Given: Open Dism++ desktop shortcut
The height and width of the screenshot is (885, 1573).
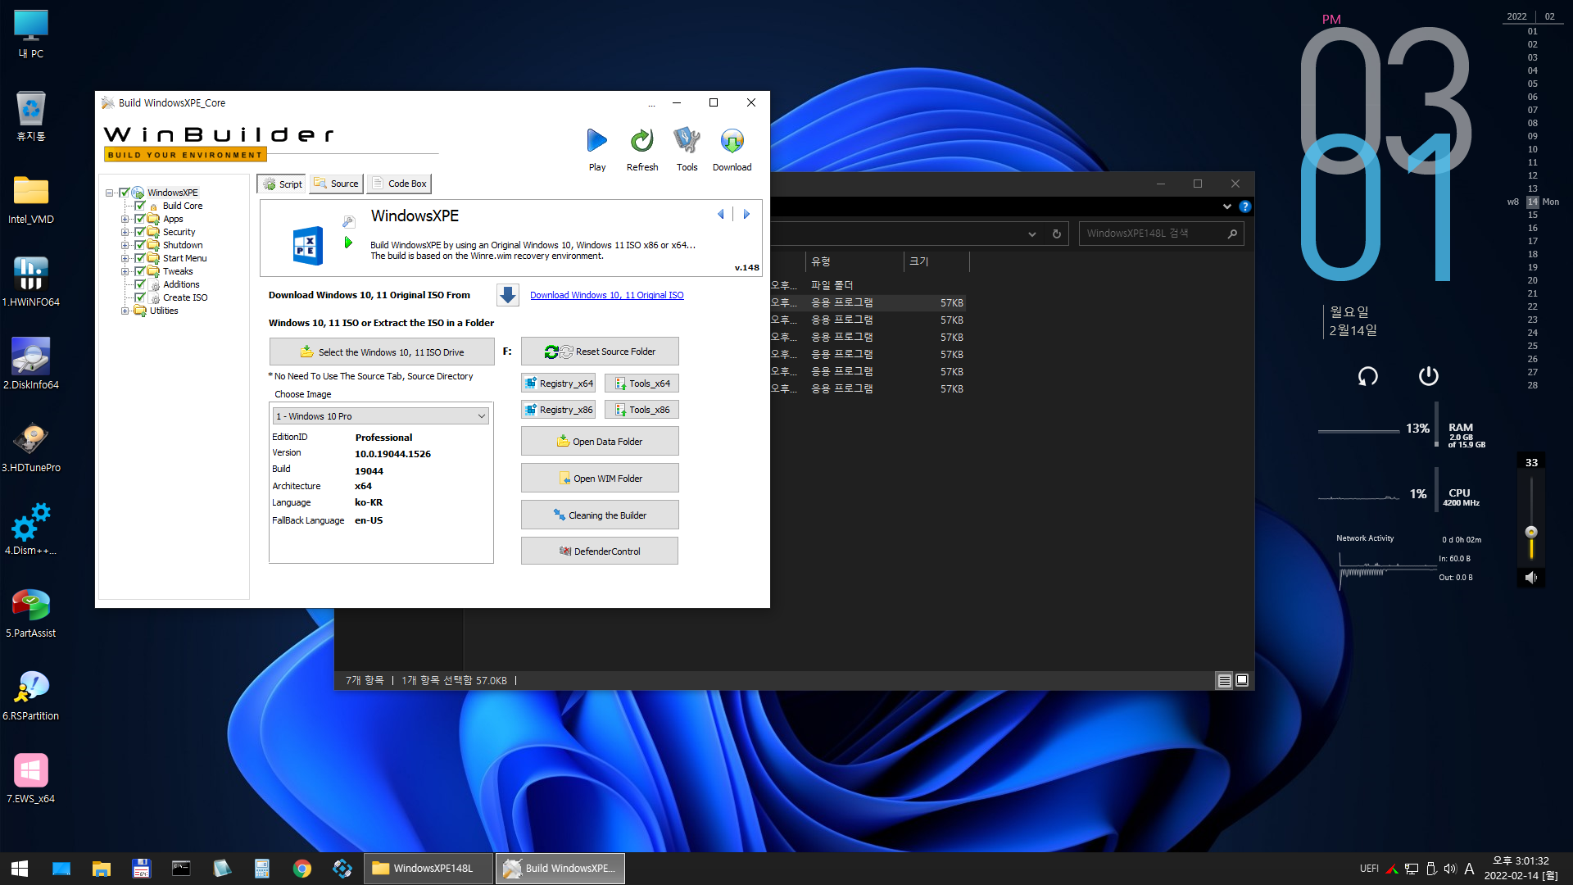Looking at the screenshot, I should (x=31, y=531).
